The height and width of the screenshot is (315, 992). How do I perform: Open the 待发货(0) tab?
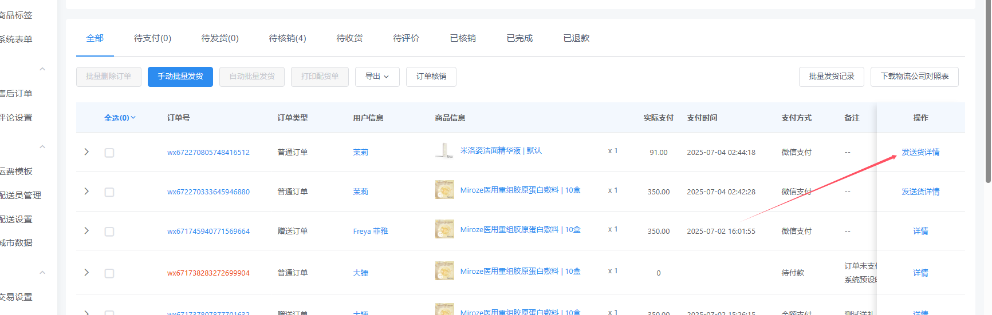(x=220, y=38)
